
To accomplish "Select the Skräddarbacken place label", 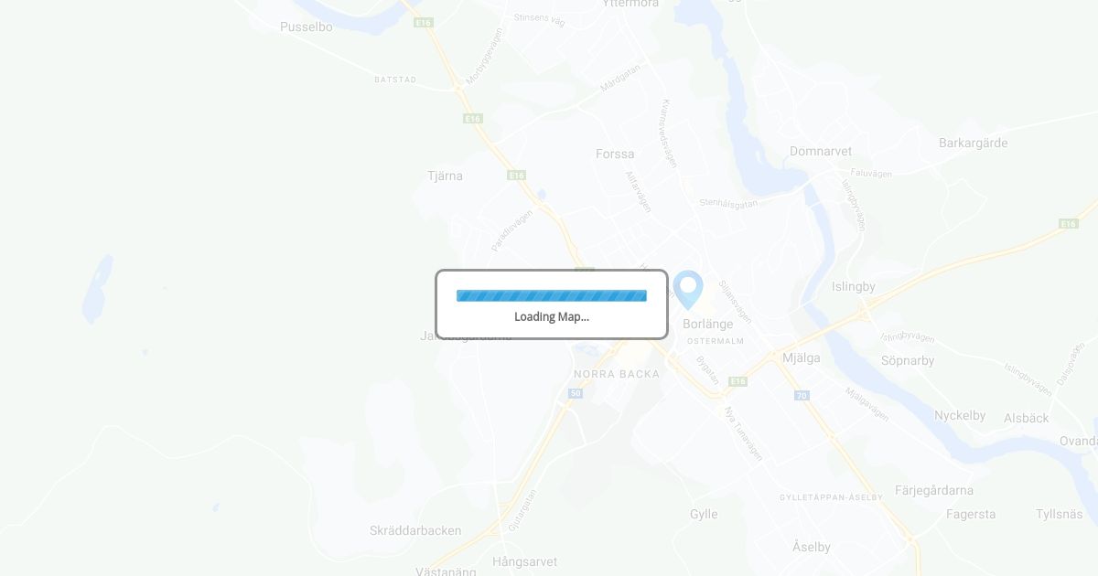I will point(415,530).
